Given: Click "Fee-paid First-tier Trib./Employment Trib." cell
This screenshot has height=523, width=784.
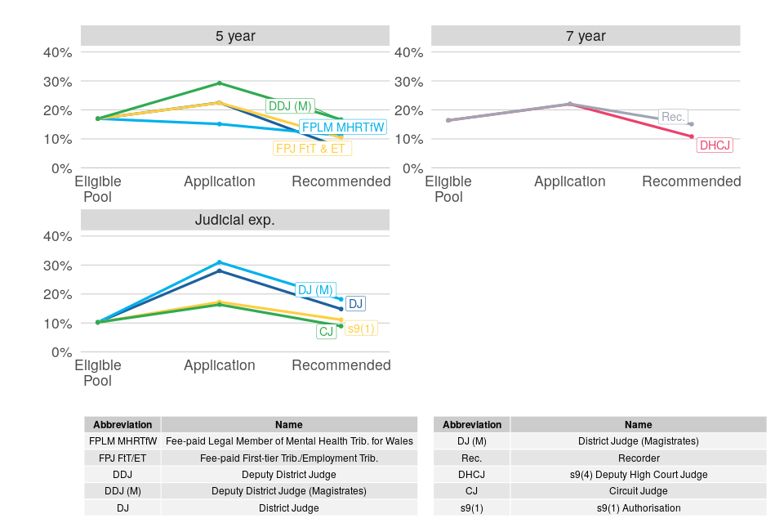Looking at the screenshot, I should coord(289,458).
